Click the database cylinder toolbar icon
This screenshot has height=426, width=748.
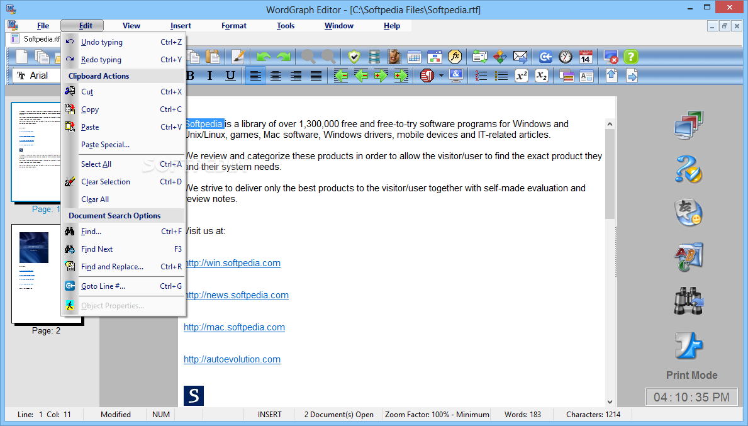(374, 57)
